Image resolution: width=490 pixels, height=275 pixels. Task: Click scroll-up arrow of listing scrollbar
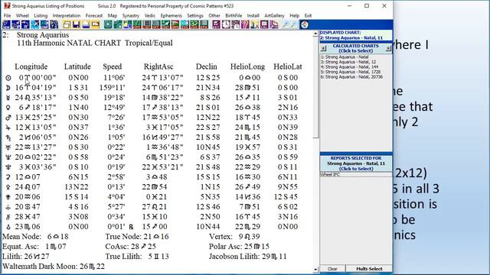point(315,34)
